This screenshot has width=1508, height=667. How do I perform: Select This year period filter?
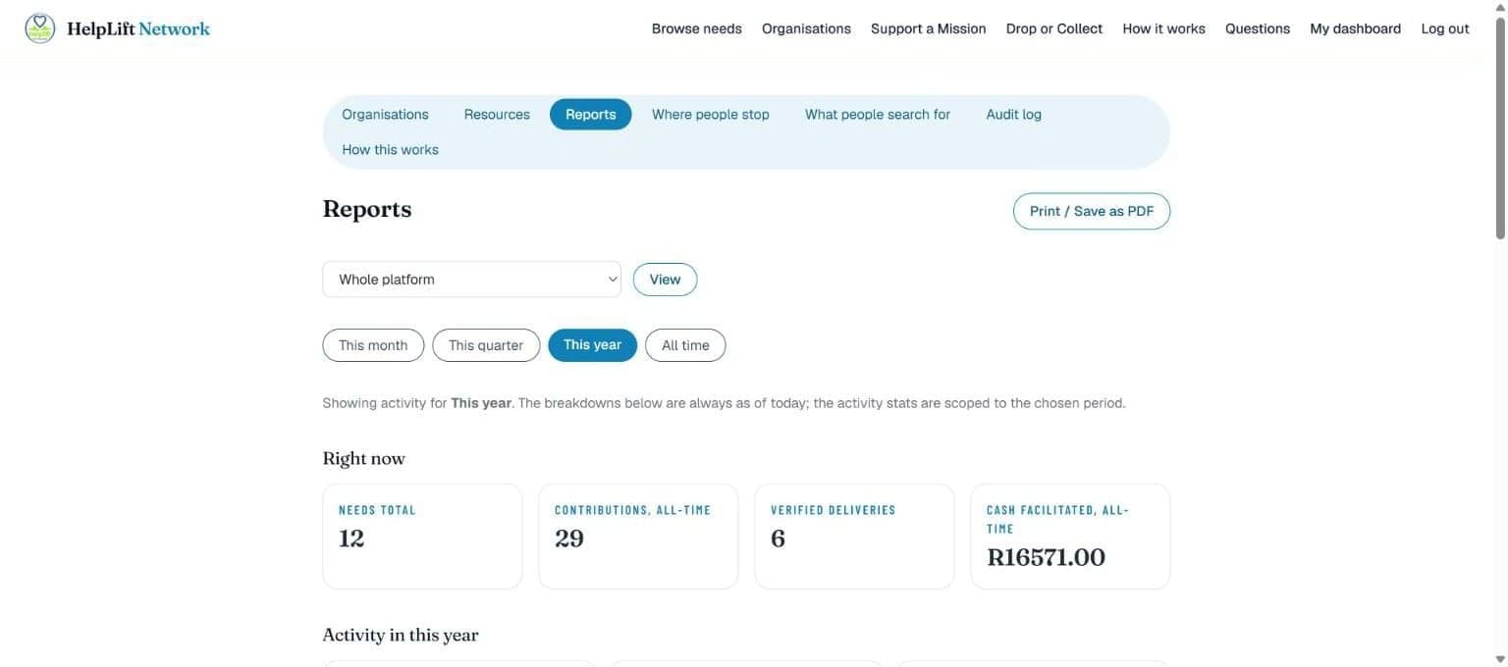pyautogui.click(x=592, y=345)
